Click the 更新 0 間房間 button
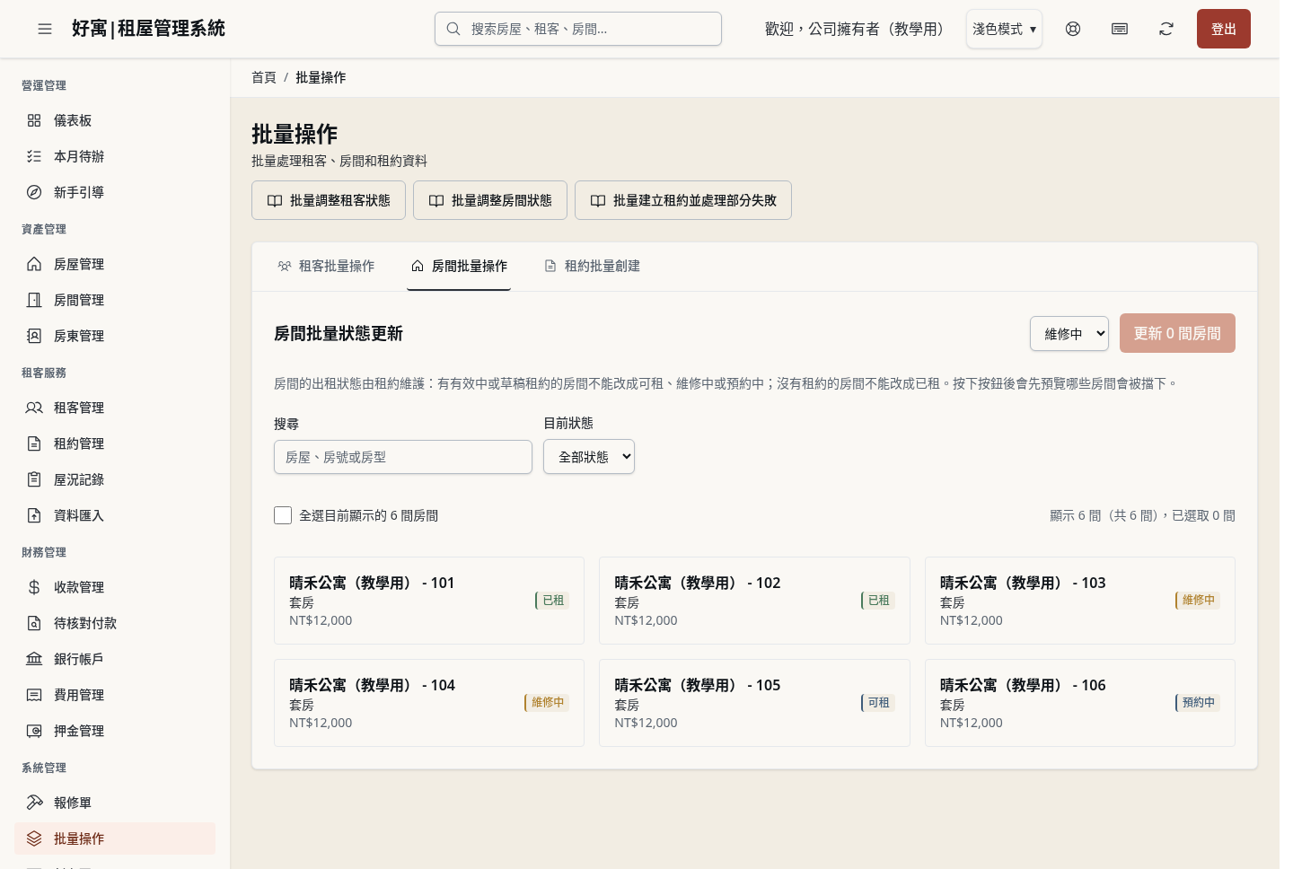Image resolution: width=1293 pixels, height=869 pixels. [x=1177, y=333]
